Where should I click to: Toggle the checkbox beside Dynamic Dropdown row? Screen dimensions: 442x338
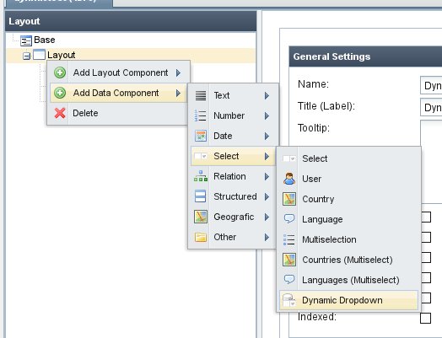click(x=426, y=298)
